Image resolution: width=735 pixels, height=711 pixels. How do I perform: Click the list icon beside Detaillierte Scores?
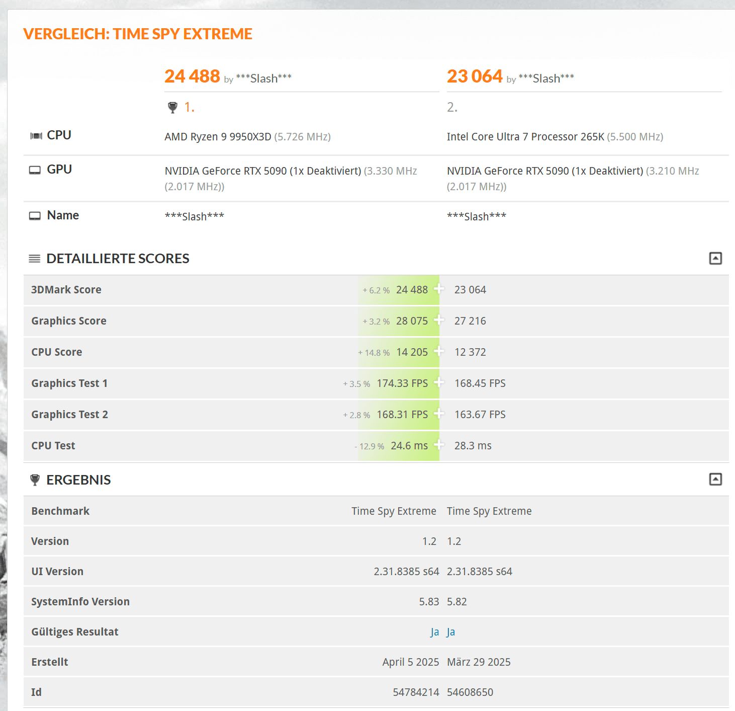click(35, 259)
